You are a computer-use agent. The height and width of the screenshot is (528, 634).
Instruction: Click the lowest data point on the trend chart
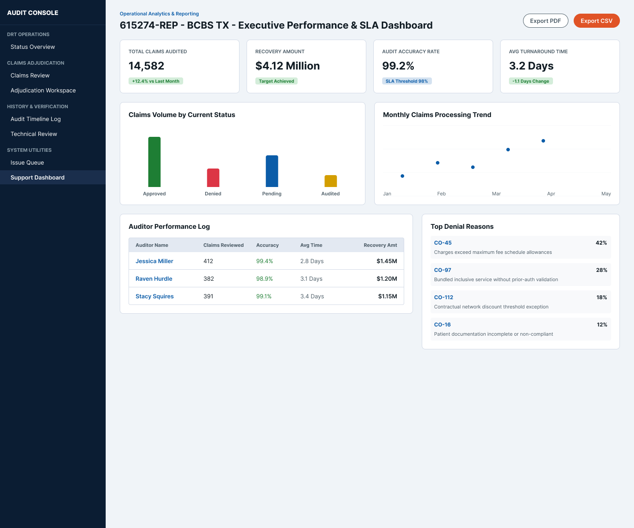(x=402, y=176)
